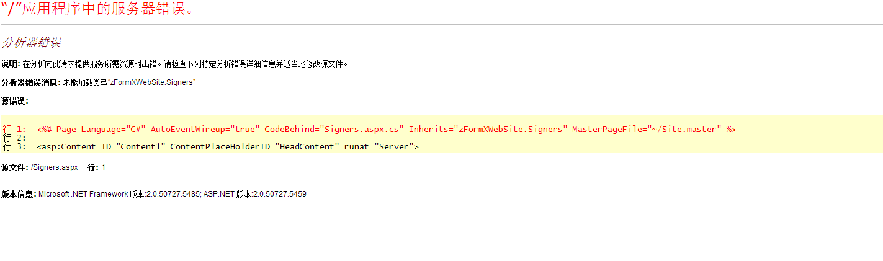Click the '说明:' description paragraph
883x261 pixels.
pyautogui.click(x=175, y=64)
